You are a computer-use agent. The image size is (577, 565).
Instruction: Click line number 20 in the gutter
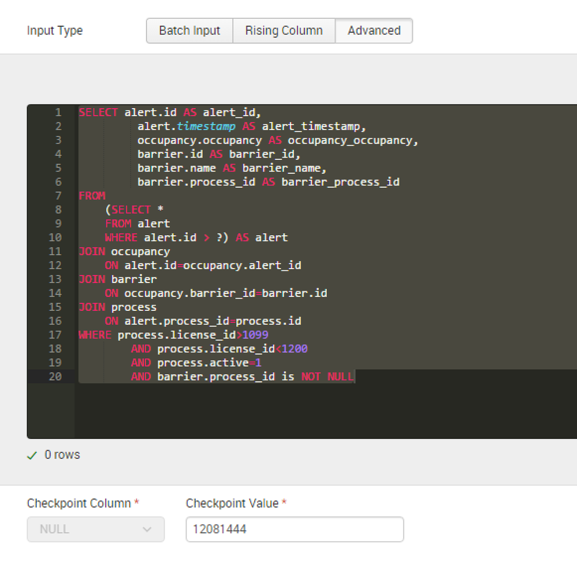tap(55, 377)
